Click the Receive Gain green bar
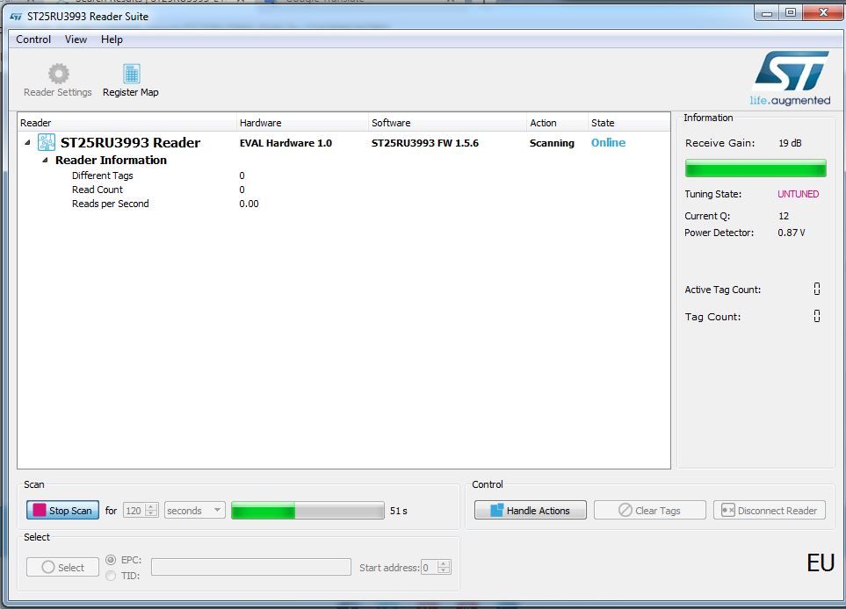The width and height of the screenshot is (846, 609). tap(756, 168)
